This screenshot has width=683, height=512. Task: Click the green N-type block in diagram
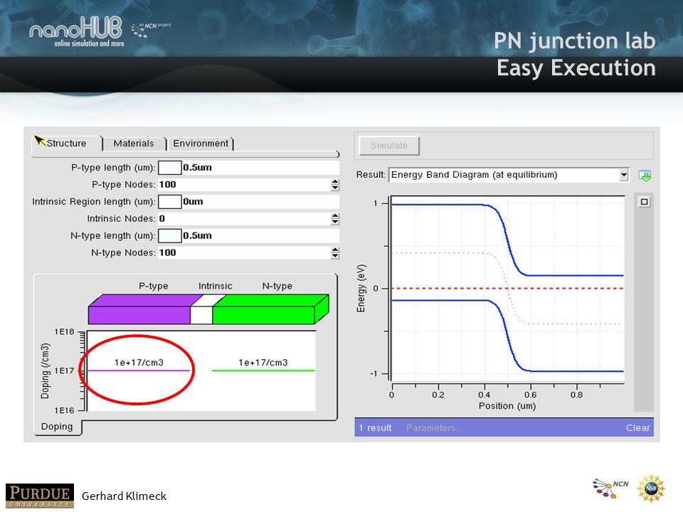click(x=263, y=314)
